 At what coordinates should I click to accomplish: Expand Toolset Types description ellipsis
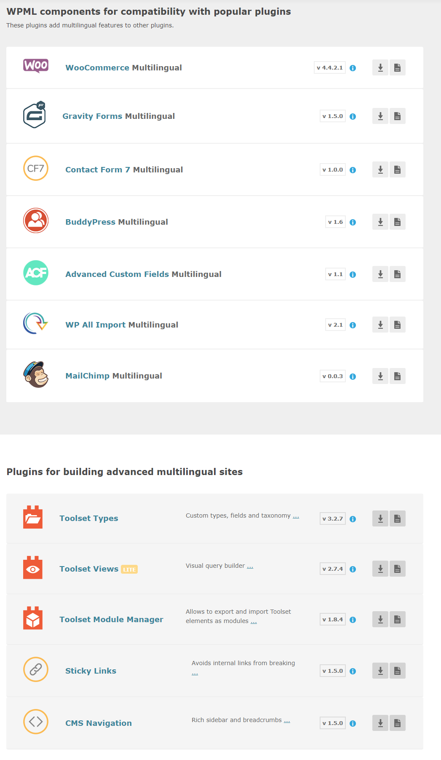click(296, 516)
